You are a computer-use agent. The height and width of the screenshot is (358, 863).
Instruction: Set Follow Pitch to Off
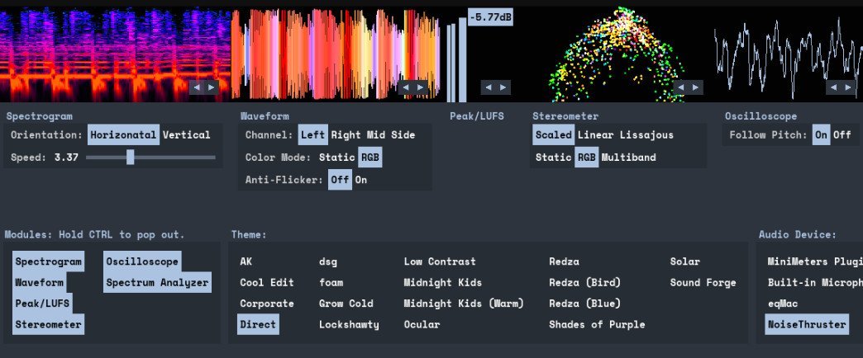pos(842,134)
